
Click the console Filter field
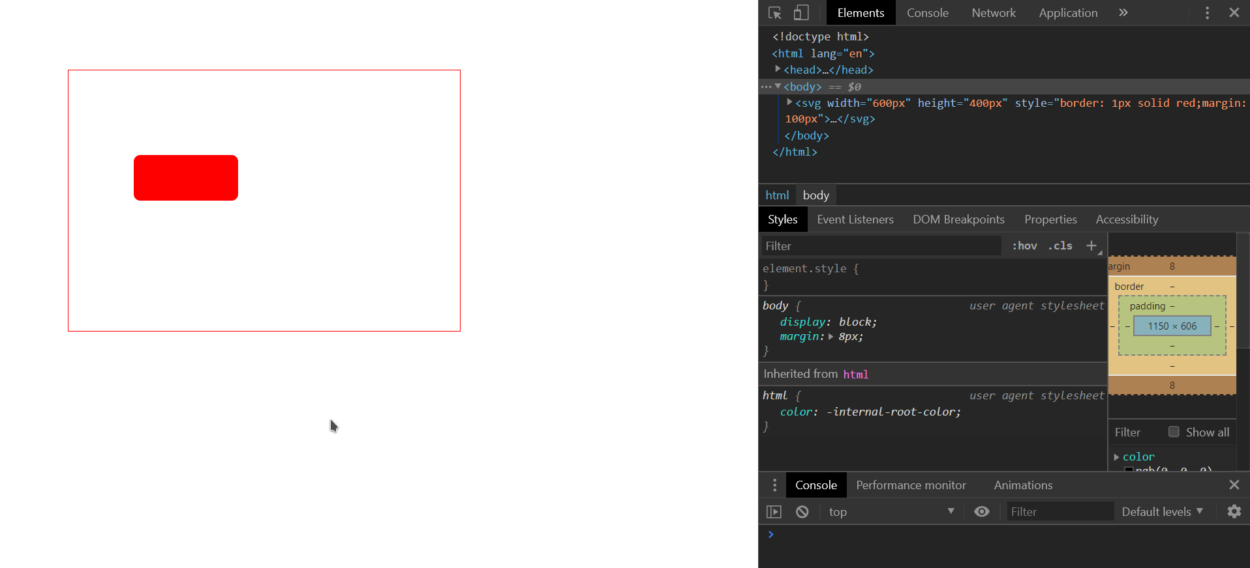1059,512
